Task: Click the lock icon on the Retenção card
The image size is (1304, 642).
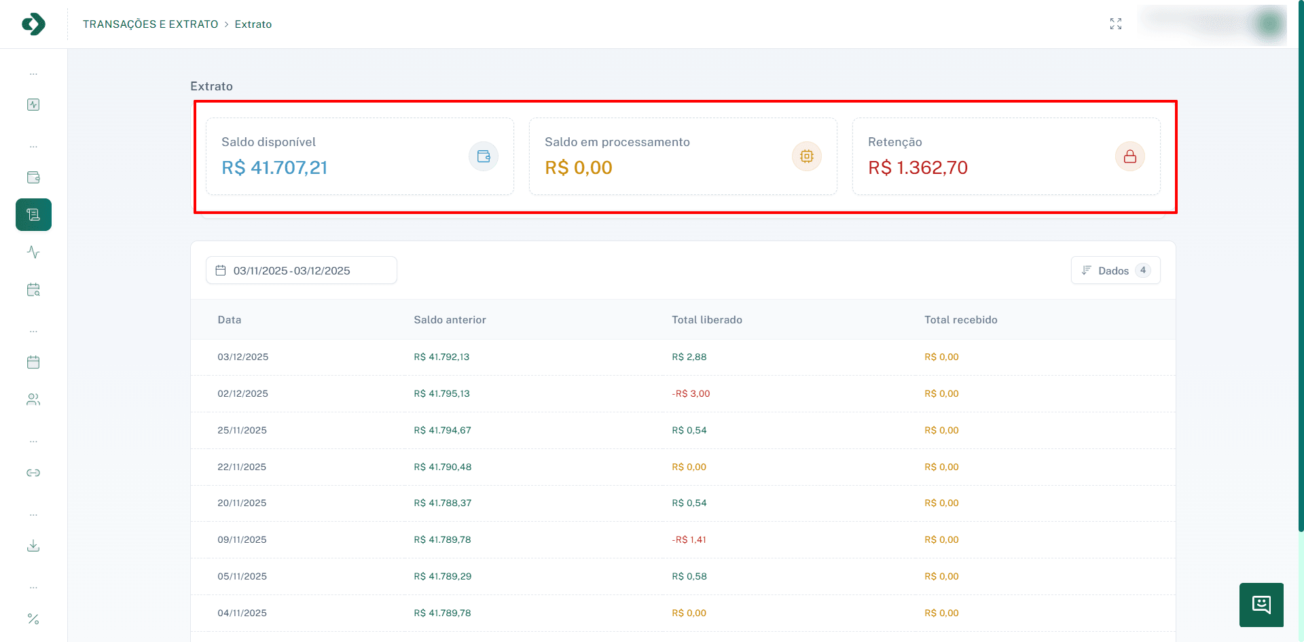Action: coord(1129,156)
